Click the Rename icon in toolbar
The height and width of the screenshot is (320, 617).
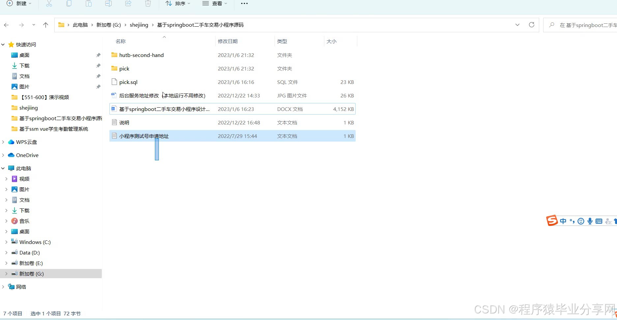click(x=108, y=3)
